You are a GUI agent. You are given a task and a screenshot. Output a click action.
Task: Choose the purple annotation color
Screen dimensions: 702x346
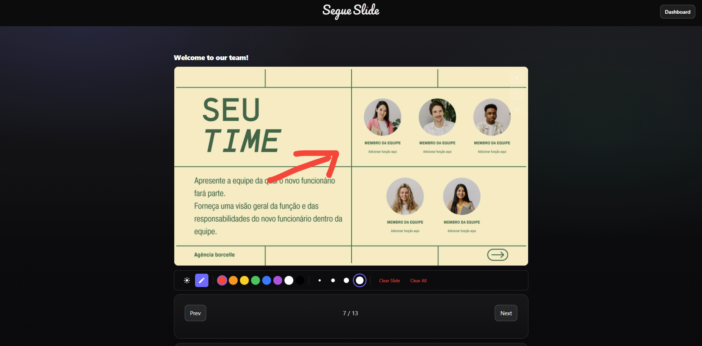coord(277,280)
